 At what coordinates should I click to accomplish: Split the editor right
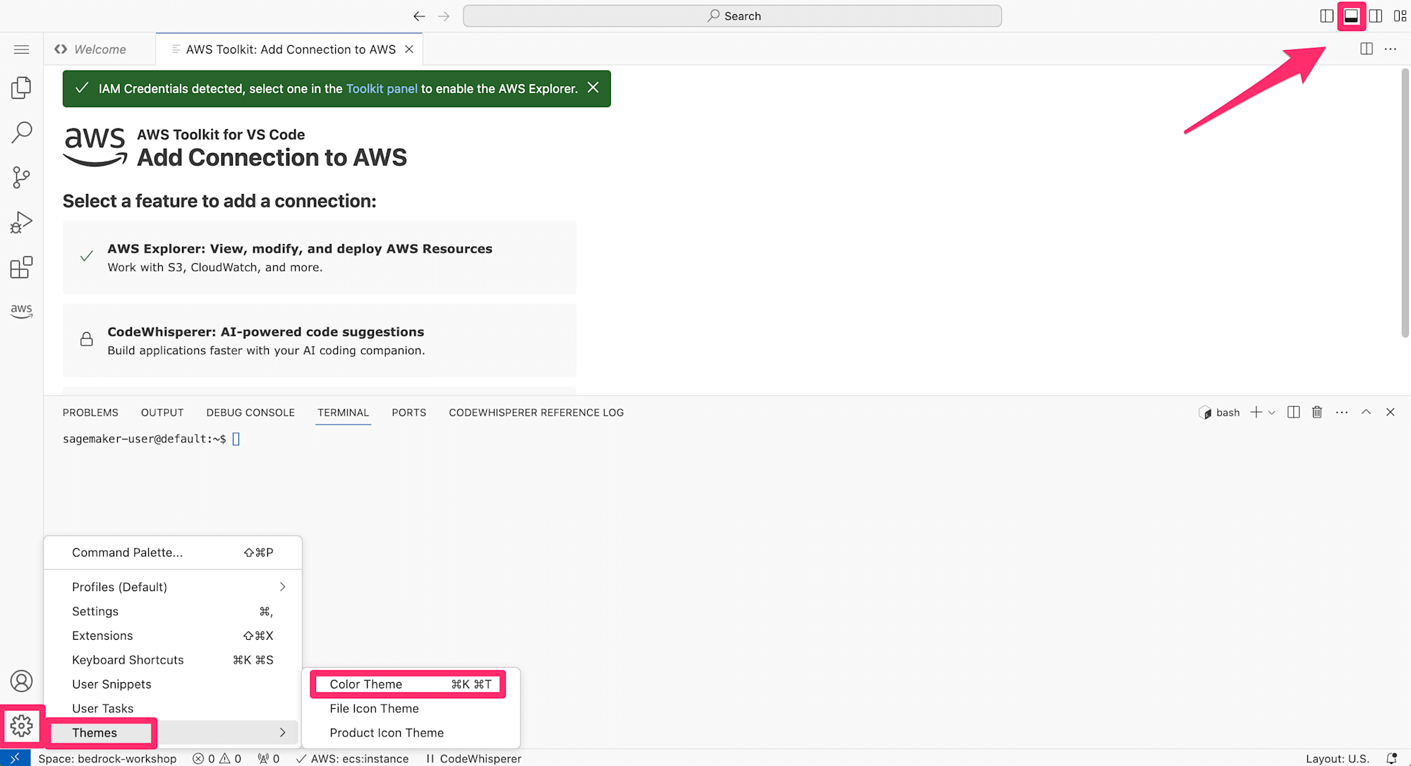[x=1367, y=49]
